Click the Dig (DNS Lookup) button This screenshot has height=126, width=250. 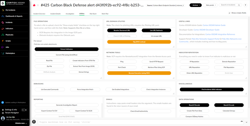click(x=139, y=42)
